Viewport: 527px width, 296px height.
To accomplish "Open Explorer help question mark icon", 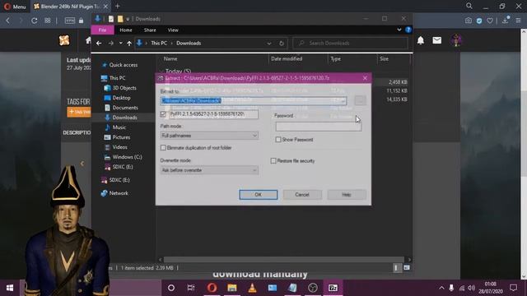I will pos(408,30).
